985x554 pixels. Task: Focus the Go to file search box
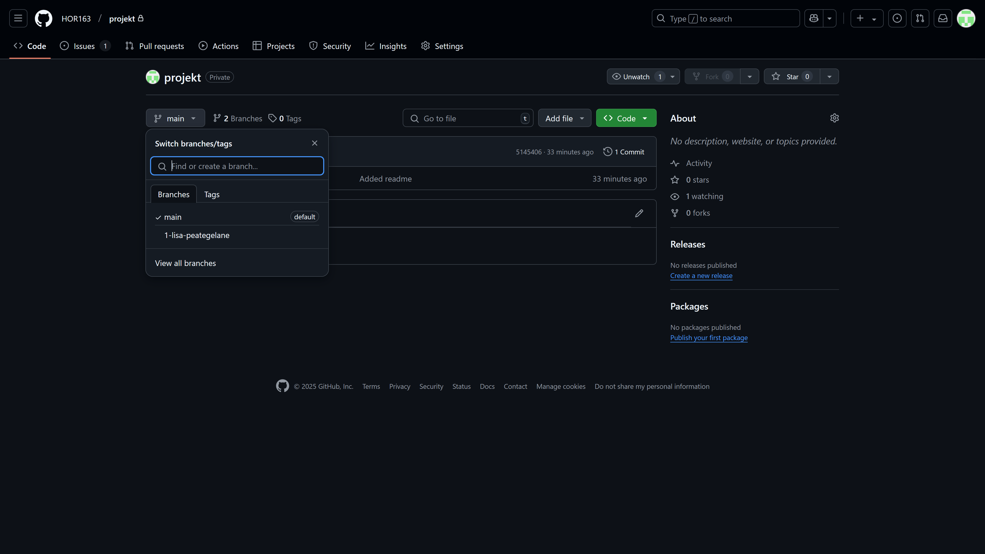coord(468,118)
